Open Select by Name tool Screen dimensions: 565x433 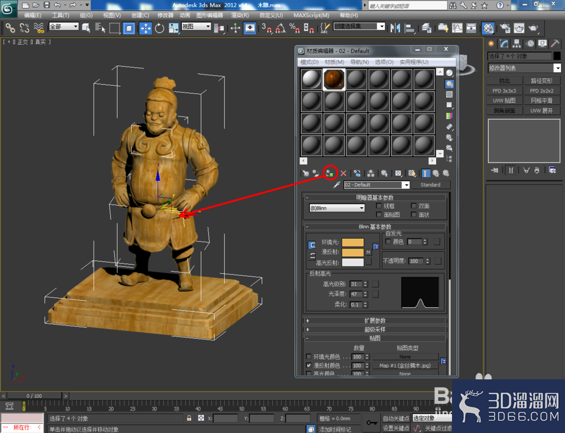pos(100,28)
